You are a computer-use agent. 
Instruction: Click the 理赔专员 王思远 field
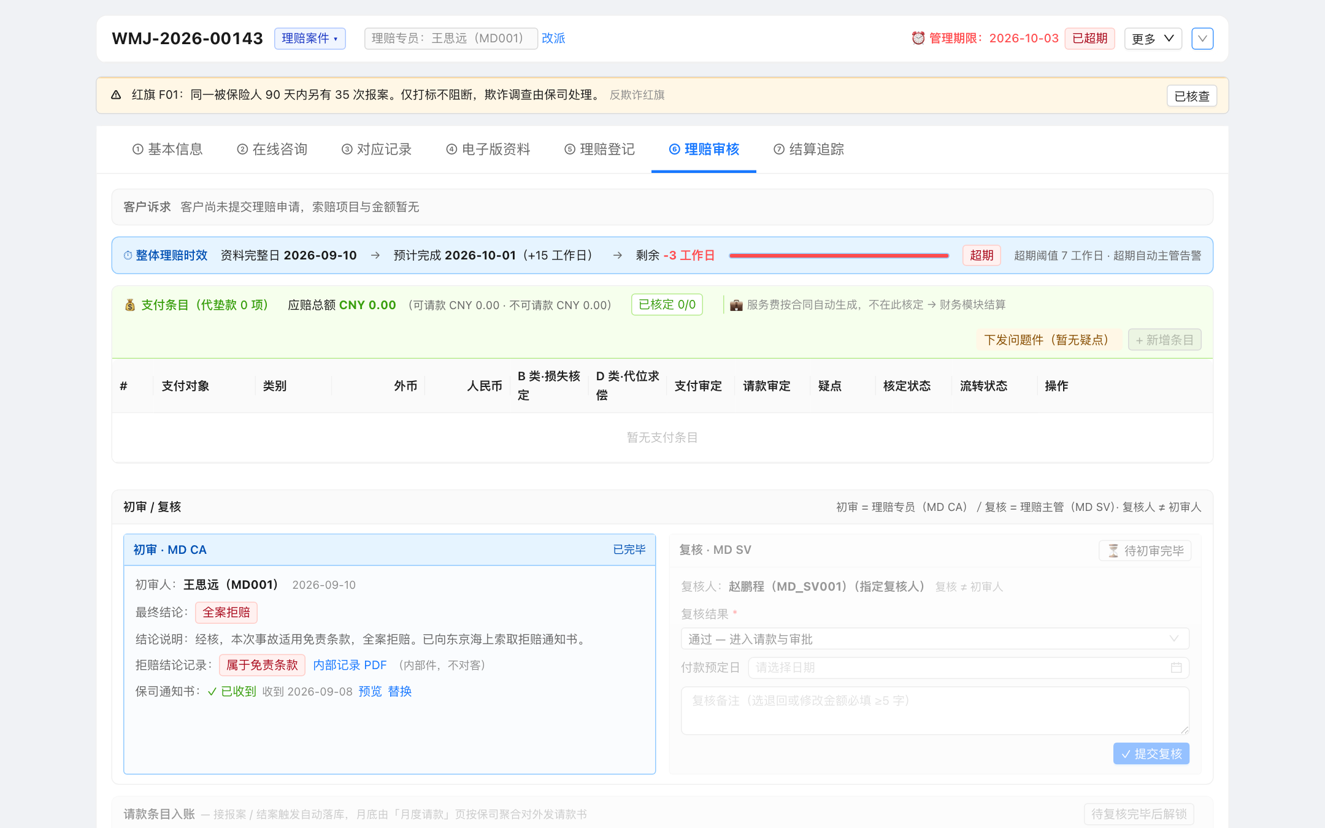tap(451, 38)
